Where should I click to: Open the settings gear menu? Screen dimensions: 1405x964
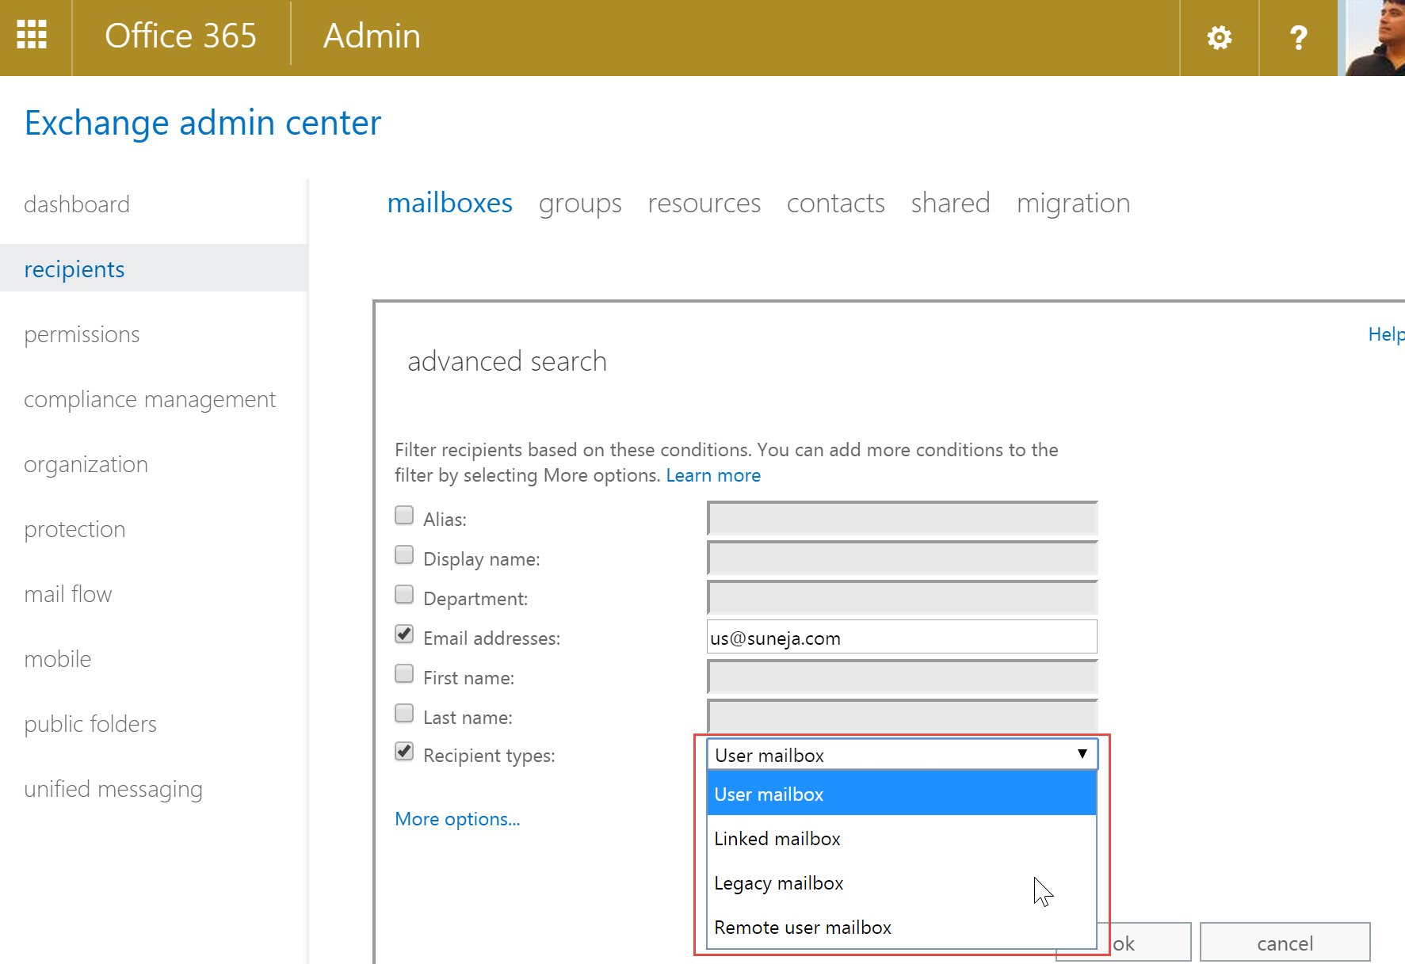click(x=1219, y=37)
